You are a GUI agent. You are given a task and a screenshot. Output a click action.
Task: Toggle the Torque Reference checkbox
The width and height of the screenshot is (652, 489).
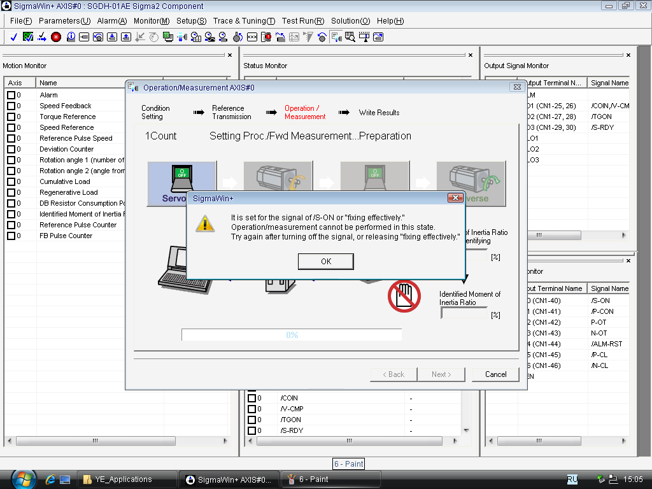click(x=11, y=117)
